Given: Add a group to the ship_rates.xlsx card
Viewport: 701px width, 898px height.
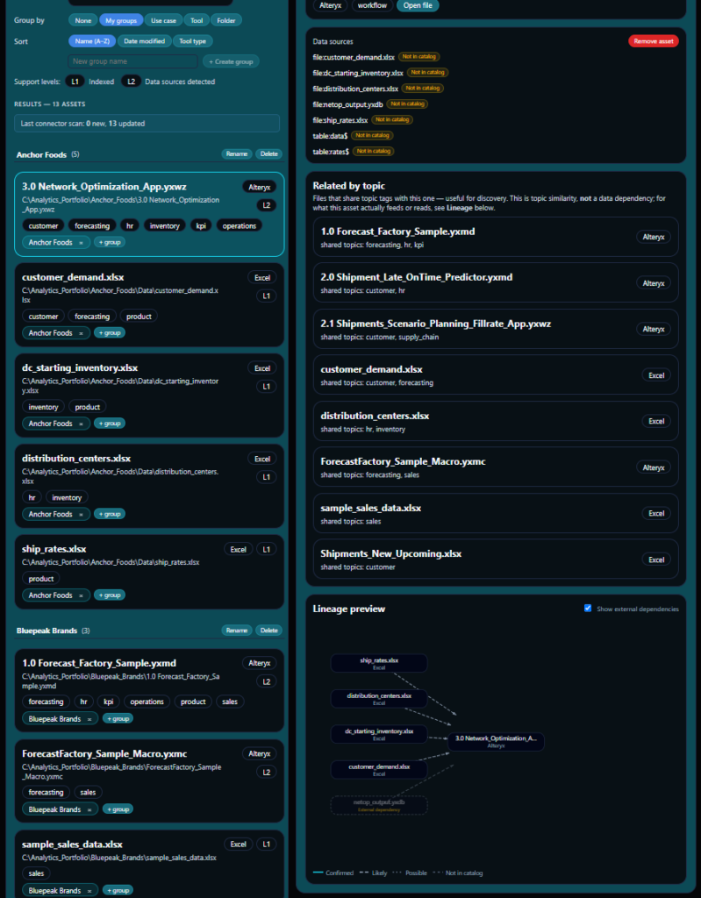Looking at the screenshot, I should point(110,595).
